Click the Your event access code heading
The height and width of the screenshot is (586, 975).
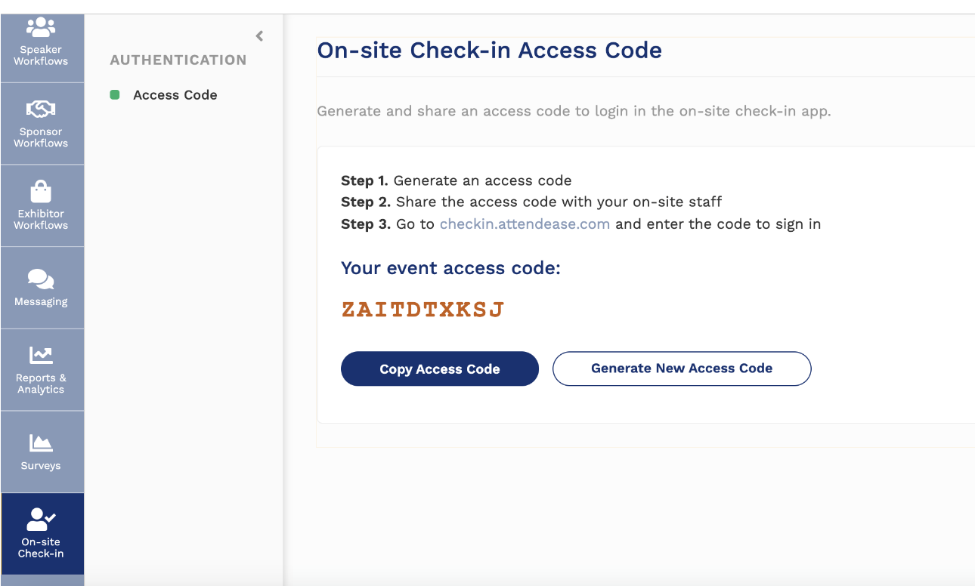[450, 268]
